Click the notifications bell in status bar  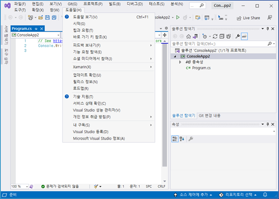[265, 195]
